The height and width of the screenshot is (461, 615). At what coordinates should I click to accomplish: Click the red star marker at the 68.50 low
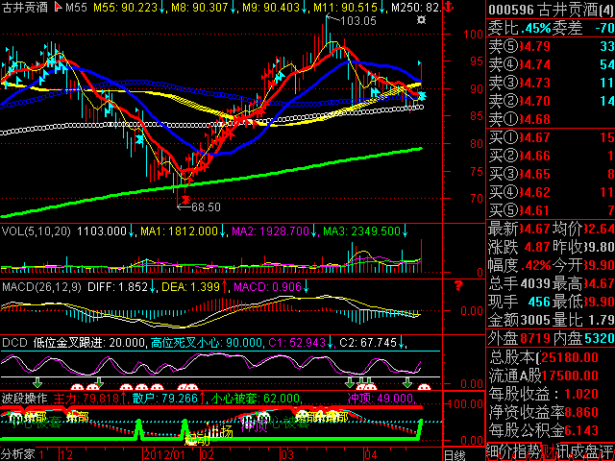185,199
